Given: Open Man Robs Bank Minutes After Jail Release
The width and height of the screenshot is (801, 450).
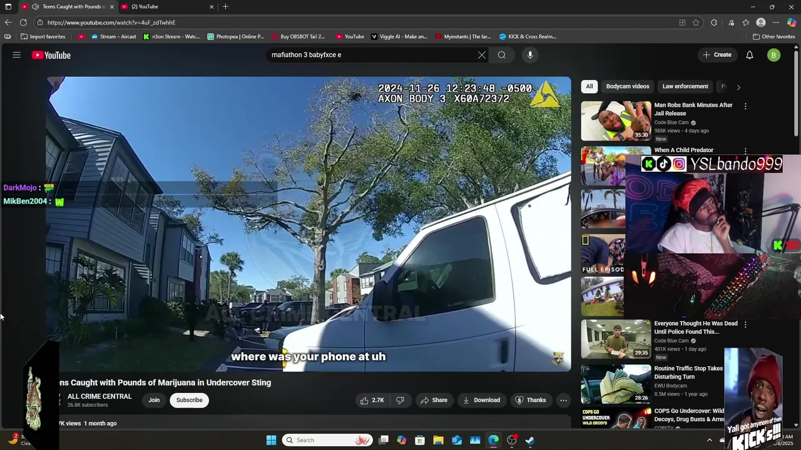Looking at the screenshot, I should coord(693,109).
